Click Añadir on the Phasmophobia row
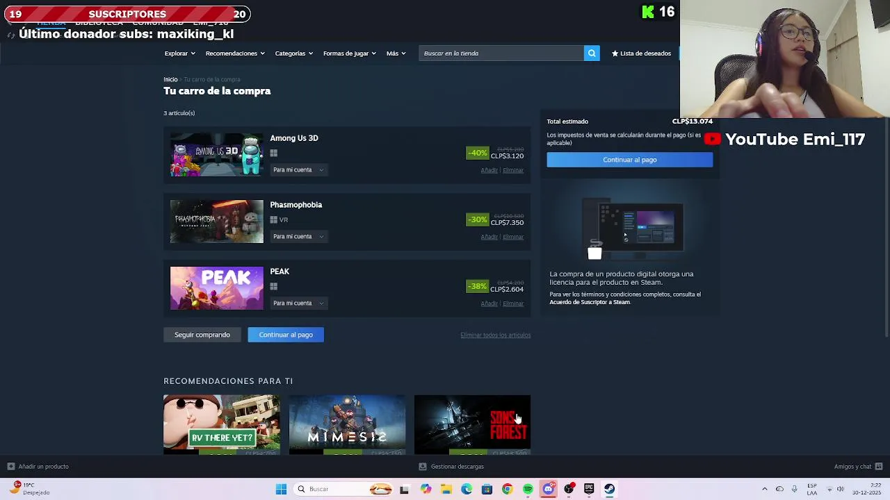890x500 pixels. [489, 237]
